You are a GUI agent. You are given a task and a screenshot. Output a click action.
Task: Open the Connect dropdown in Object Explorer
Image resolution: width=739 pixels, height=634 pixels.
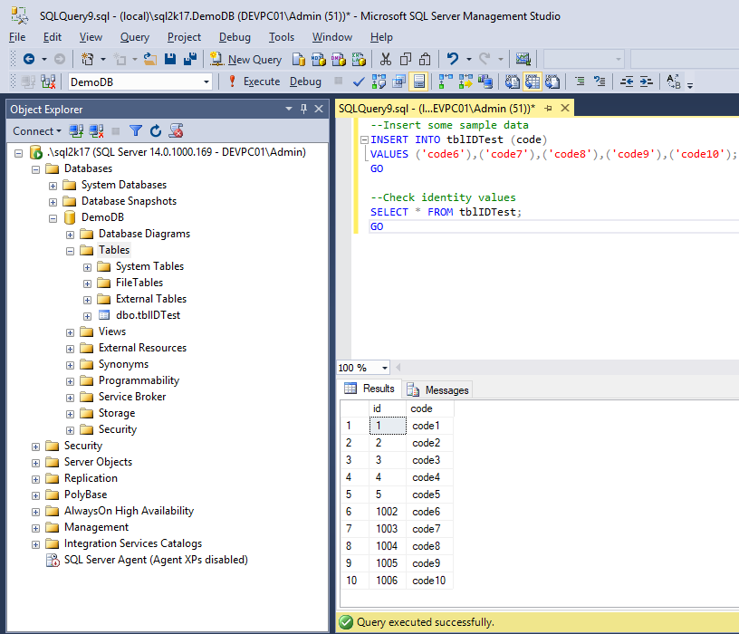pyautogui.click(x=37, y=131)
